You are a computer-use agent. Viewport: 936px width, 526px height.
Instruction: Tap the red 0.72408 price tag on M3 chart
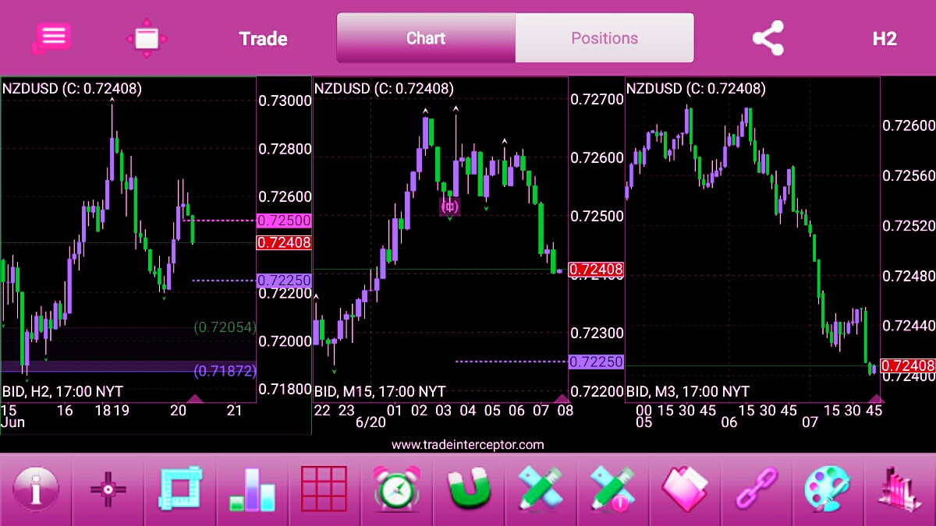[909, 366]
